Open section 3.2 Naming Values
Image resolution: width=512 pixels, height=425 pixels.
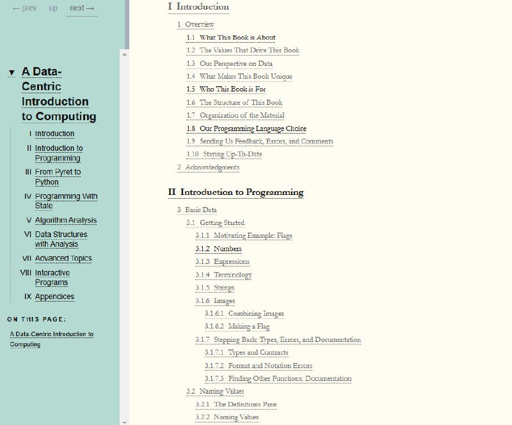(x=215, y=391)
